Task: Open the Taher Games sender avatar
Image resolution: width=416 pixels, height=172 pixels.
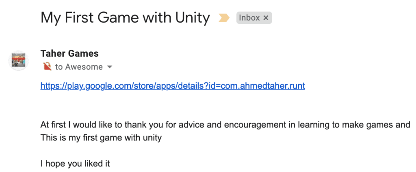Action: pos(19,60)
